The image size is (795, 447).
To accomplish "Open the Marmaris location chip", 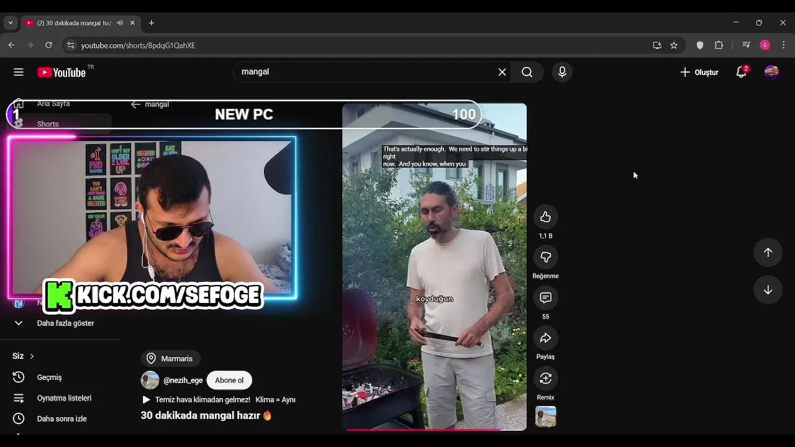I will pos(170,358).
